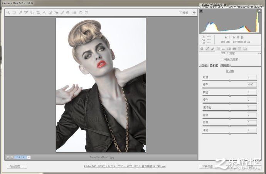Select the Spot Removal tool
Image resolution: width=266 pixels, height=174 pixels.
(x=50, y=13)
